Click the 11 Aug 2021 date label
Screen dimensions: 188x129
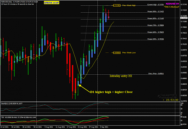60,127
